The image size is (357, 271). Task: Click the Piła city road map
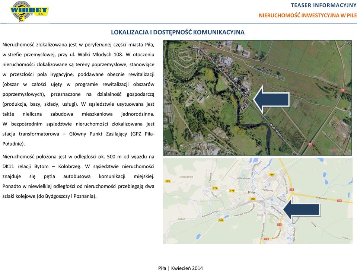click(x=258, y=201)
